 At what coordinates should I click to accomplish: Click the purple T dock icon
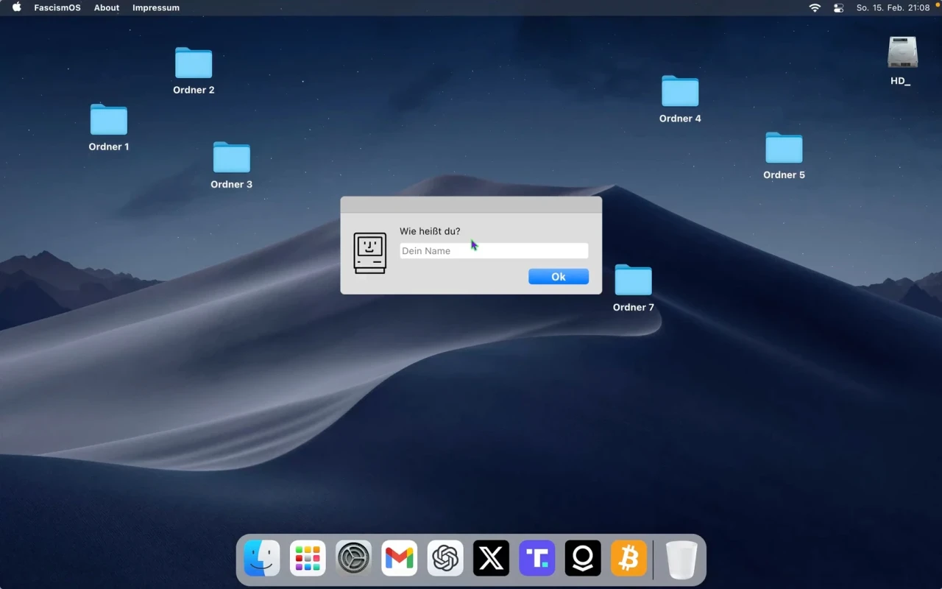[x=537, y=558]
